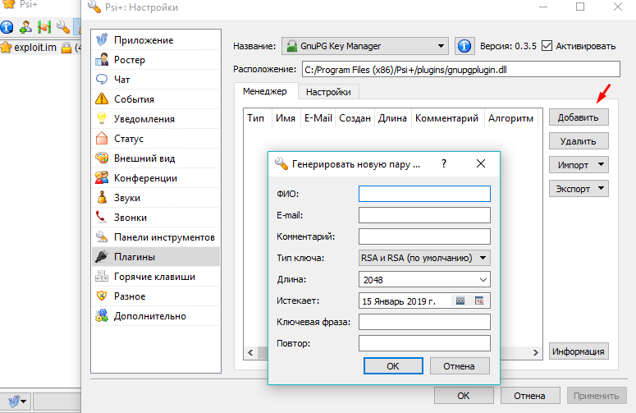
Task: Click the Горячие клавиши icon
Action: click(102, 276)
